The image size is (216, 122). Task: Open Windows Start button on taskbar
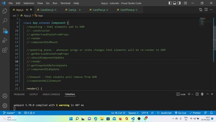click(x=71, y=119)
